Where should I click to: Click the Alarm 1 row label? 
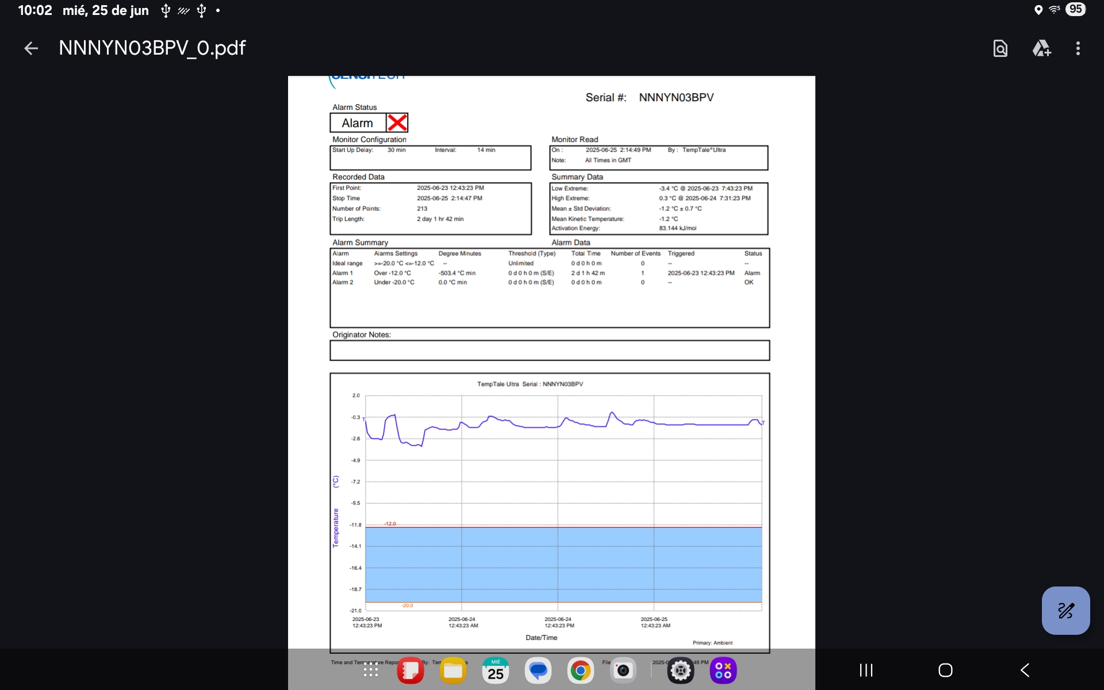(x=343, y=273)
